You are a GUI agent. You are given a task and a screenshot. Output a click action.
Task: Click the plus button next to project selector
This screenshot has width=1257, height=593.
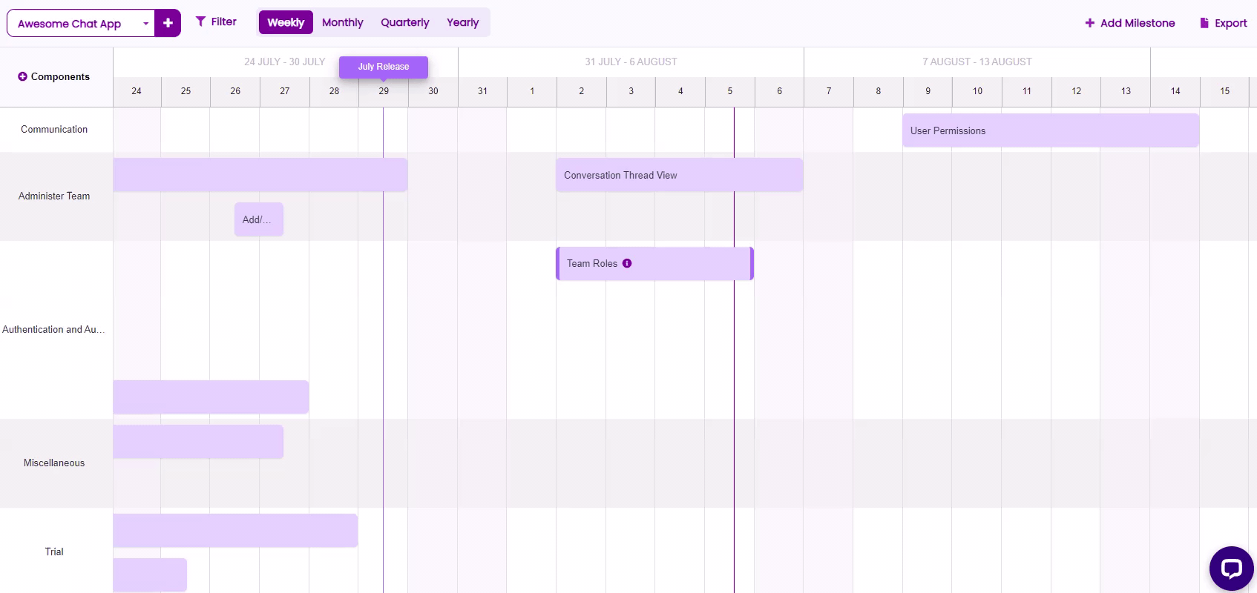(x=168, y=23)
